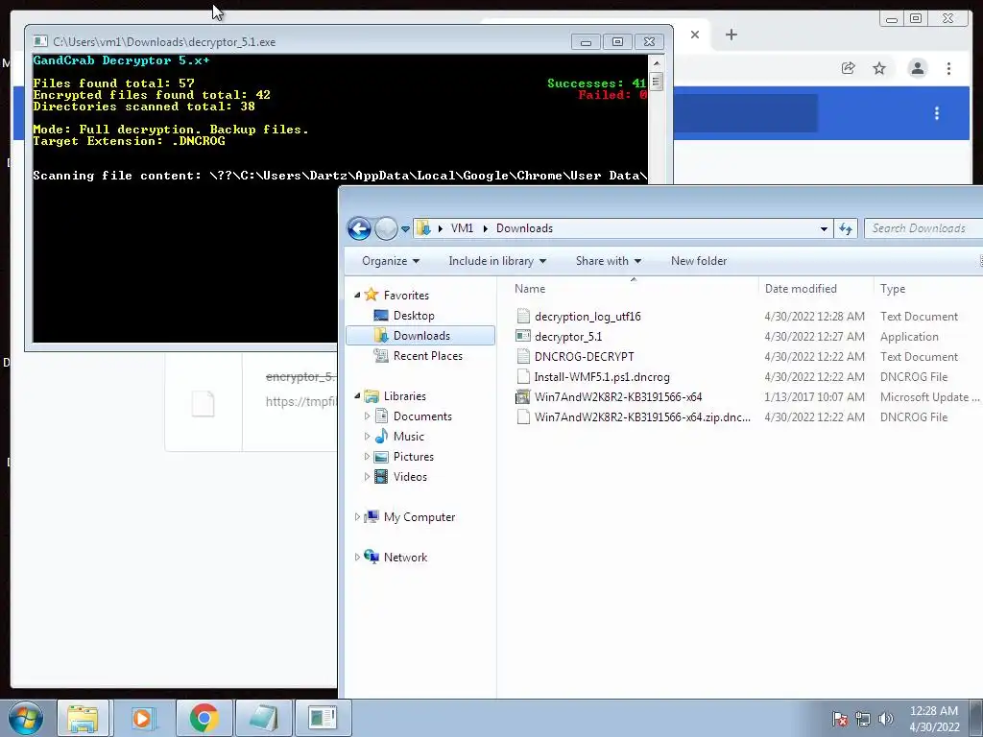Click the network tray icon
This screenshot has width=983, height=737.
tap(863, 719)
